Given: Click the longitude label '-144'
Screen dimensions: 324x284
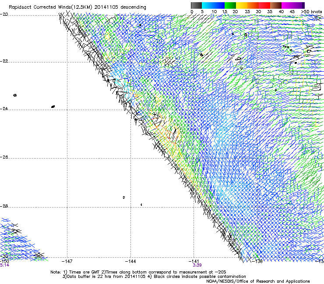Looking at the screenshot, I should (130, 261).
